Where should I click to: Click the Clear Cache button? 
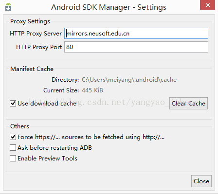click(x=188, y=103)
